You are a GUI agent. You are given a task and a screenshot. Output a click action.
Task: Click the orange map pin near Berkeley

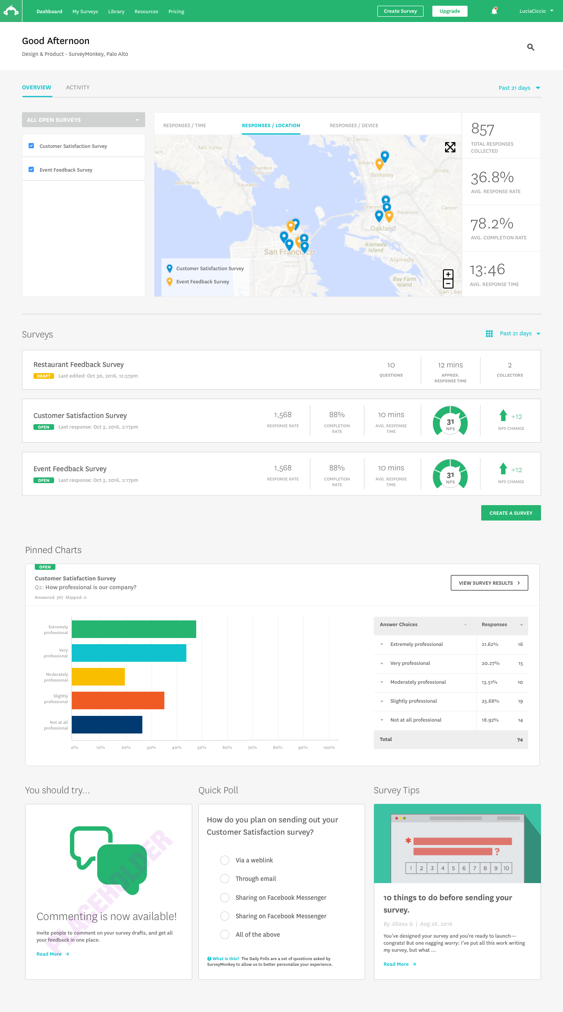[x=379, y=164]
